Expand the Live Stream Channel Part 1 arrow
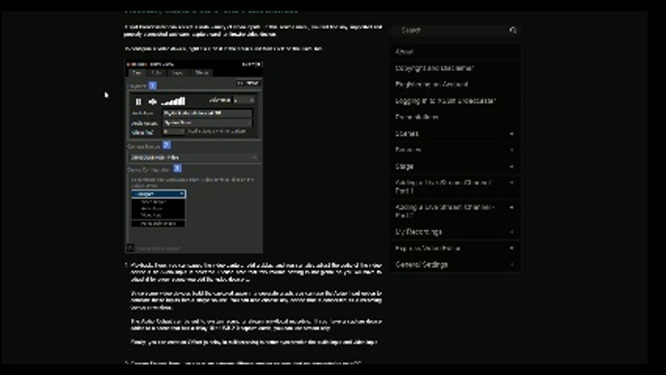The image size is (666, 375). (511, 183)
